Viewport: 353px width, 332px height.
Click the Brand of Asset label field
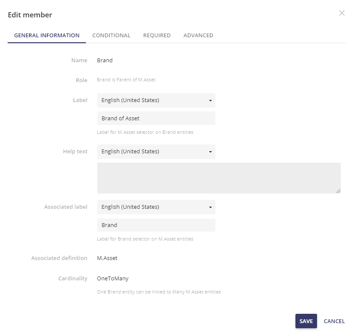(x=156, y=118)
